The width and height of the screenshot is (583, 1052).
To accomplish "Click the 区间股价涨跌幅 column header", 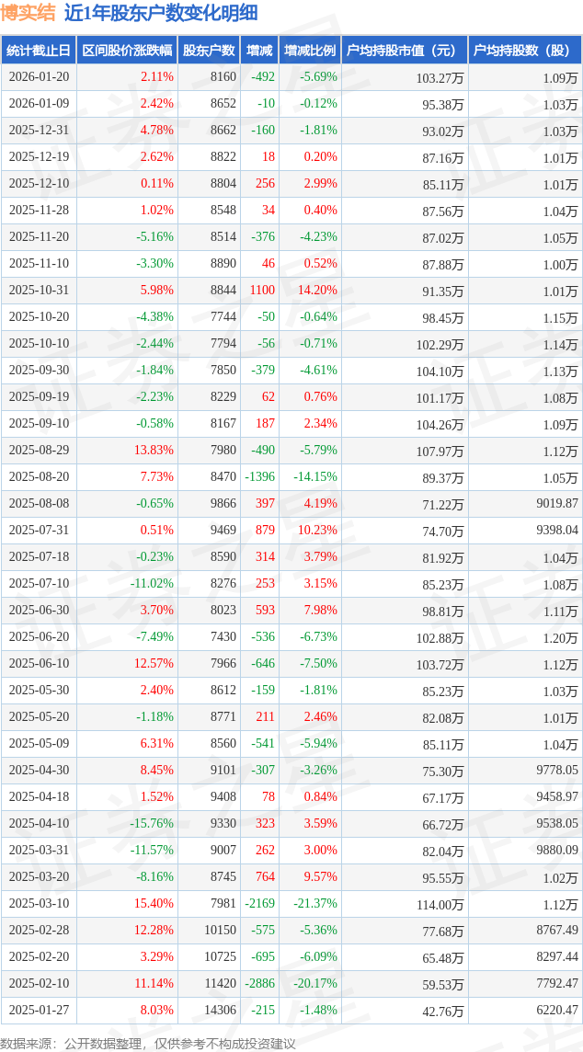I will [126, 51].
